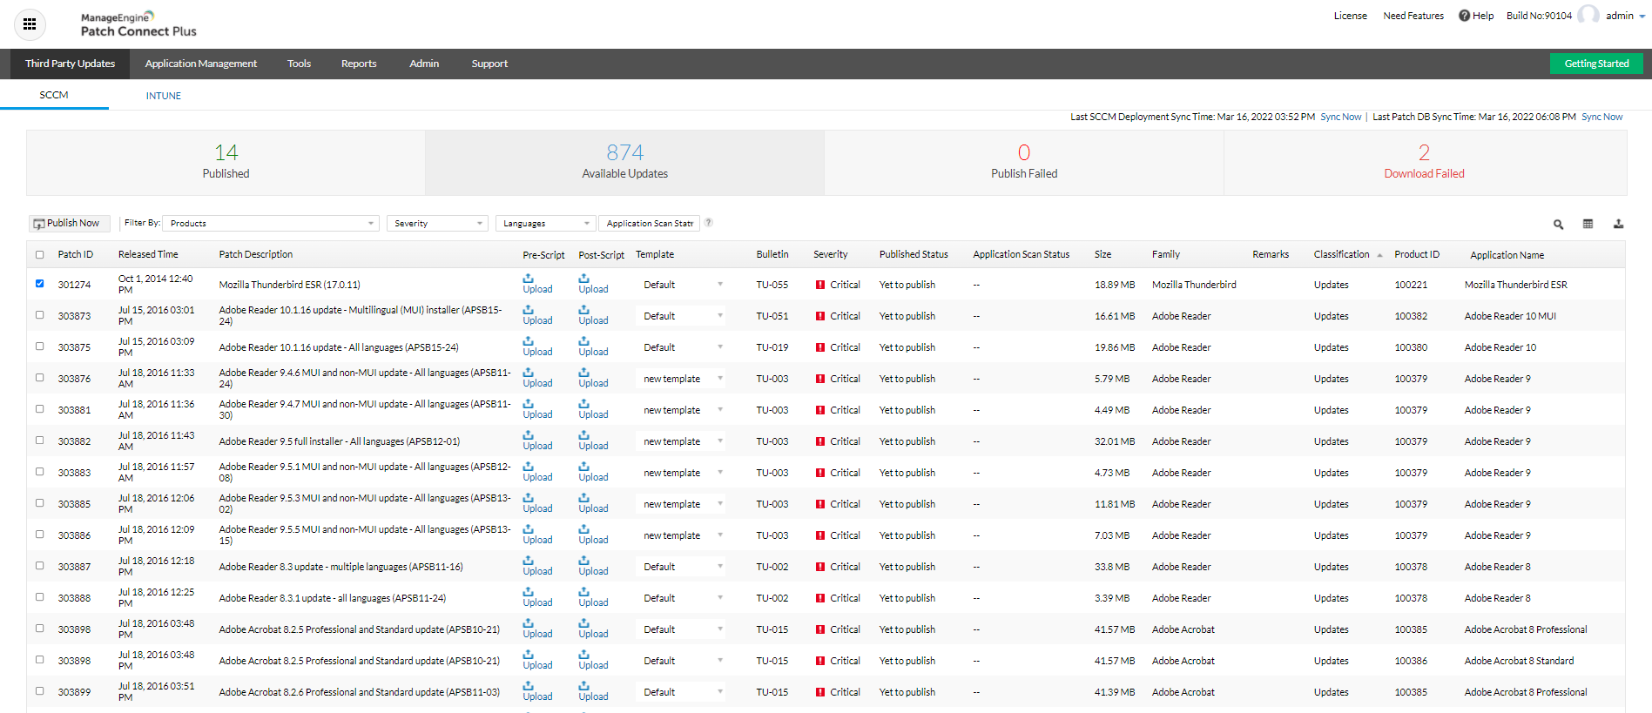Click the Publish Now button
Viewport: 1652px width, 713px height.
[69, 224]
